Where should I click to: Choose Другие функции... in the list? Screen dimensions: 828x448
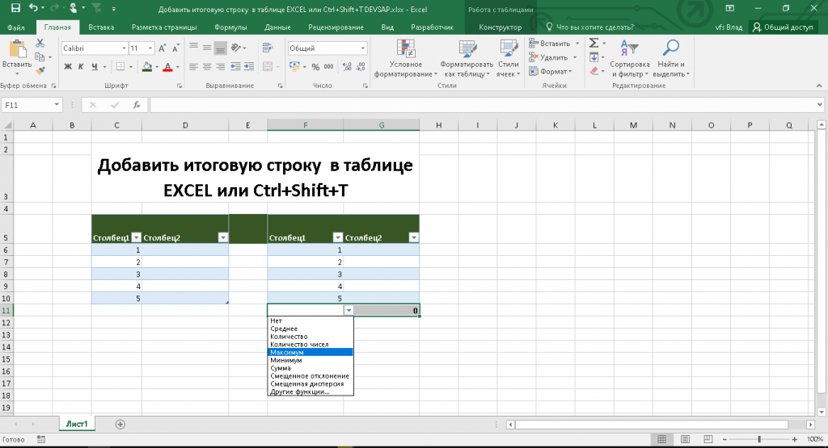click(x=310, y=391)
